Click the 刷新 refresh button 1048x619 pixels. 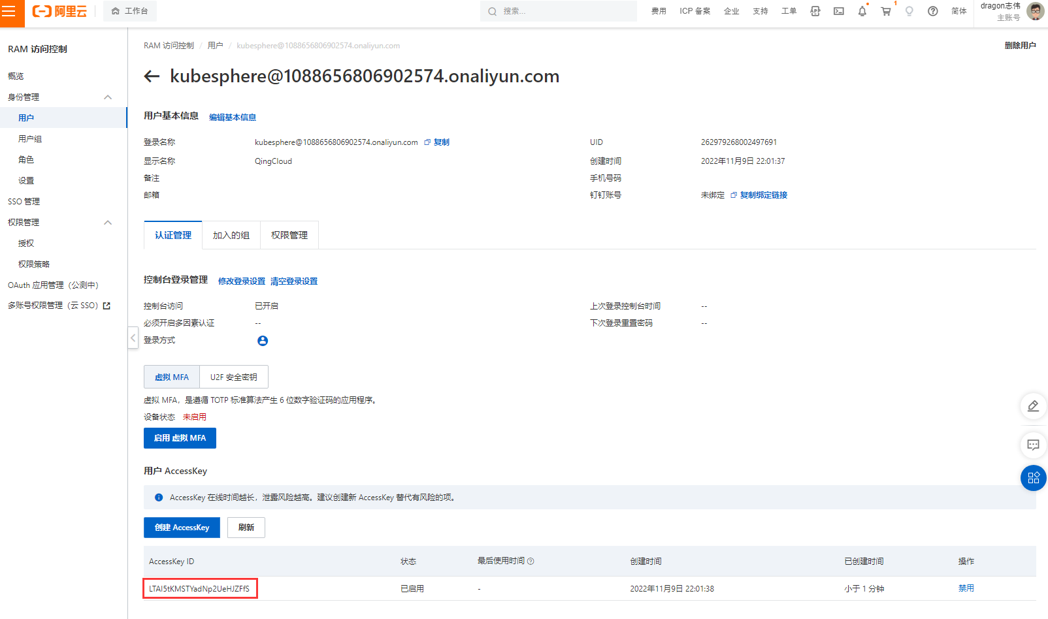tap(246, 528)
